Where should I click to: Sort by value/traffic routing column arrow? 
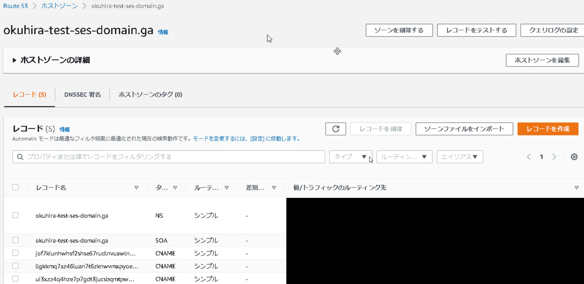click(576, 188)
